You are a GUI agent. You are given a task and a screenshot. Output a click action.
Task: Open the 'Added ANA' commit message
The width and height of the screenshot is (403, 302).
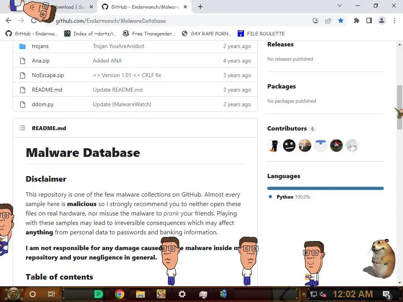click(107, 61)
